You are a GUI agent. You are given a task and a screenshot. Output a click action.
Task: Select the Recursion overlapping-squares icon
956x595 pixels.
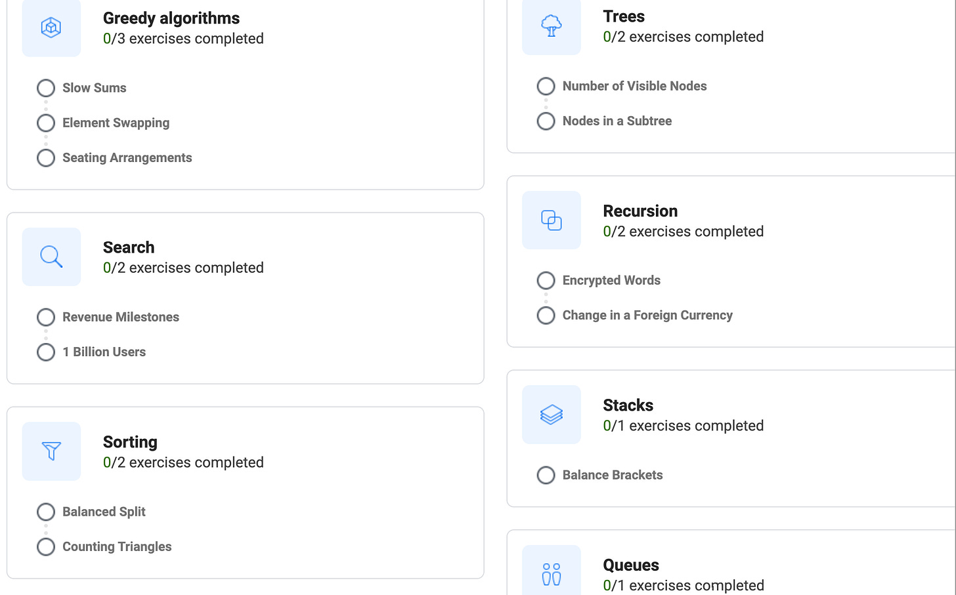552,220
